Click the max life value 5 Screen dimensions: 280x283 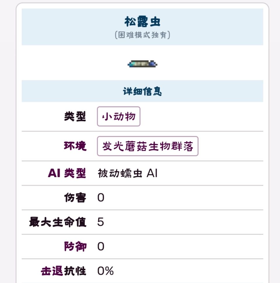101,222
